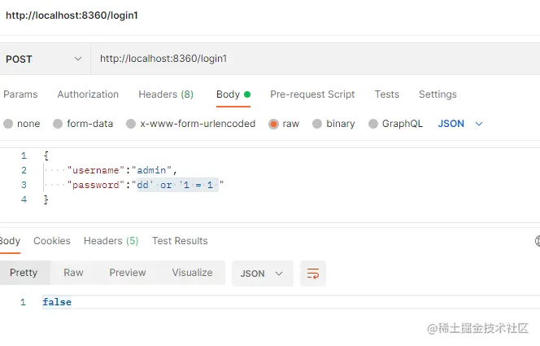The height and width of the screenshot is (346, 540).
Task: Choose x-www-form-urlencoded body type
Action: (x=131, y=124)
